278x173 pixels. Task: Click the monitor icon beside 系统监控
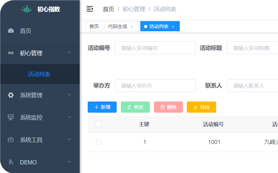click(11, 117)
